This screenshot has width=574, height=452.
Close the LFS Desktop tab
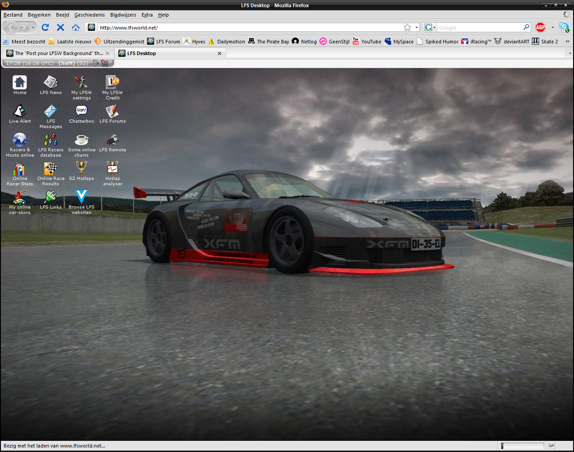click(x=220, y=53)
